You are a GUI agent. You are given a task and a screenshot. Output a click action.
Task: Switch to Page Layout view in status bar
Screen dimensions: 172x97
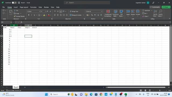pos(145,91)
